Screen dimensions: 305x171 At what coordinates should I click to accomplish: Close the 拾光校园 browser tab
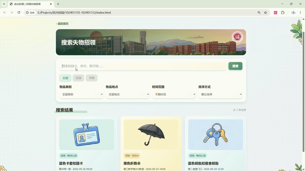pos(51,4)
